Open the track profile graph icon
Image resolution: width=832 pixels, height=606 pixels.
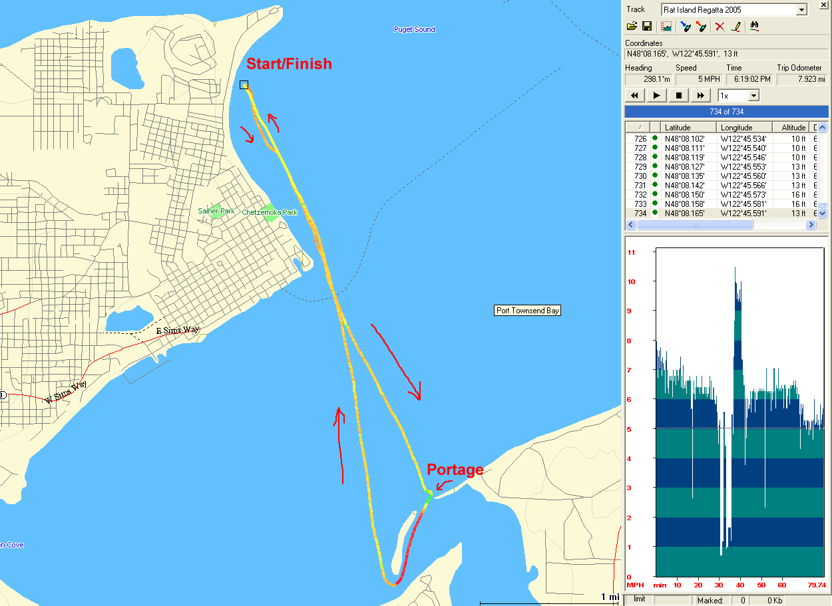click(666, 27)
